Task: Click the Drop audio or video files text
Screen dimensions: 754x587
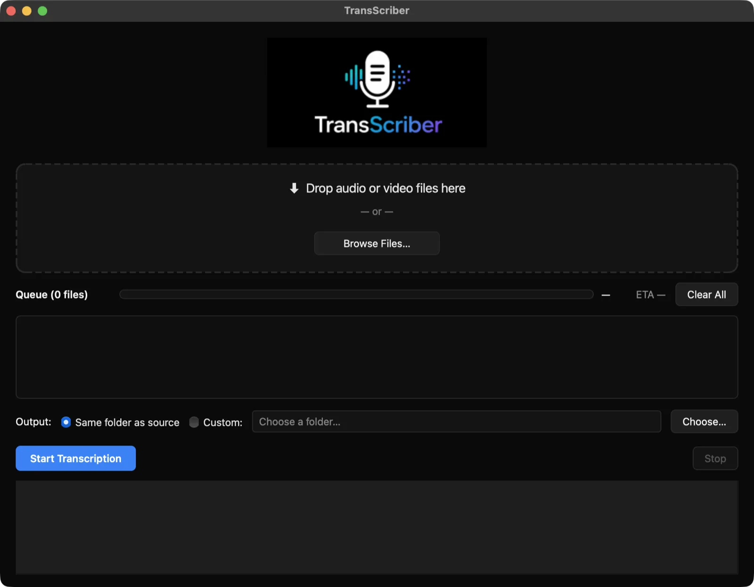Action: (385, 188)
